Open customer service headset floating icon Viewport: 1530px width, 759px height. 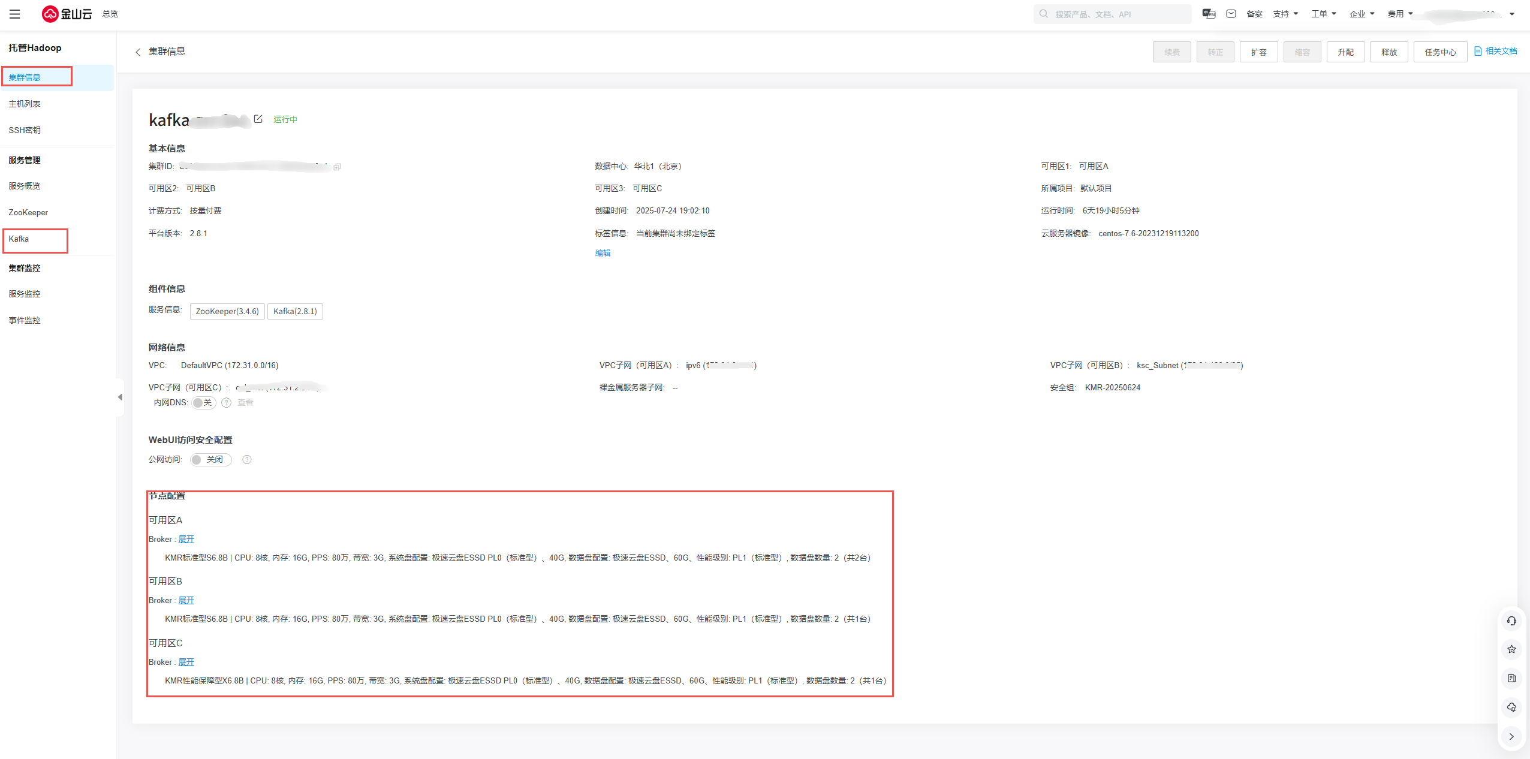point(1511,621)
